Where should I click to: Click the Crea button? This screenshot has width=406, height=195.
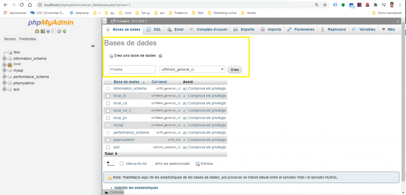coord(235,70)
